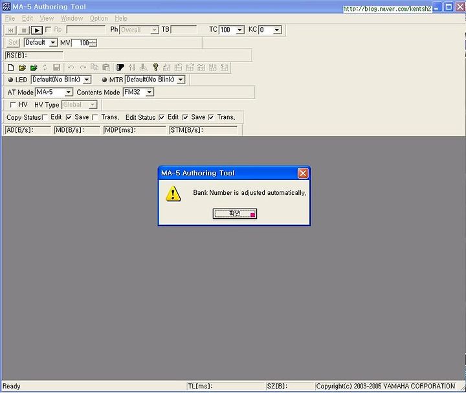
Task: Click the confirm button in the dialog
Action: (x=235, y=214)
